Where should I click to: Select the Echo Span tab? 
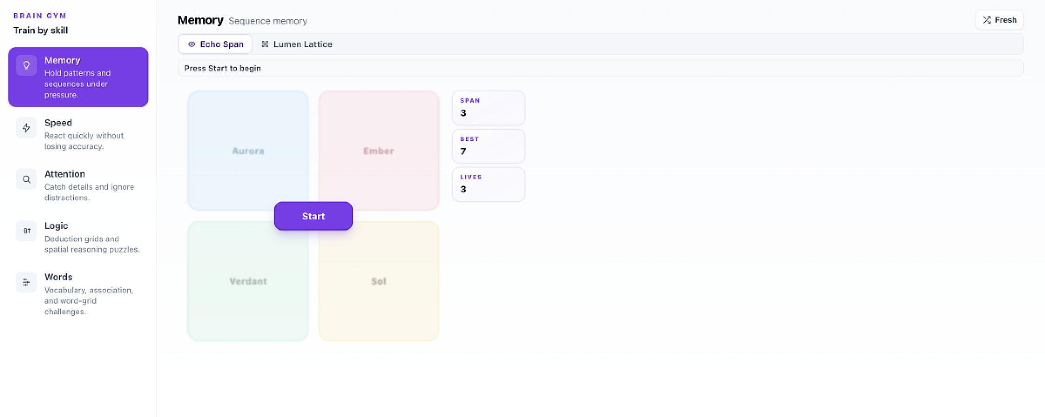pos(215,44)
